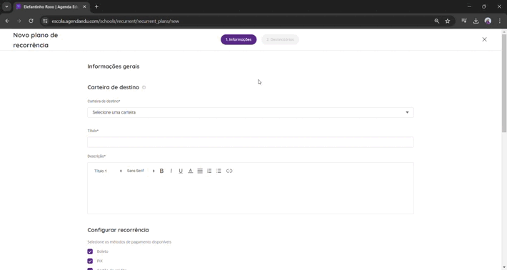This screenshot has height=270, width=507.
Task: Open the Chrome profile avatar
Action: click(x=488, y=21)
